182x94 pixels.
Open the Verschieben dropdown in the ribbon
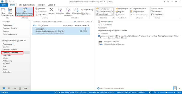(x=122, y=9)
